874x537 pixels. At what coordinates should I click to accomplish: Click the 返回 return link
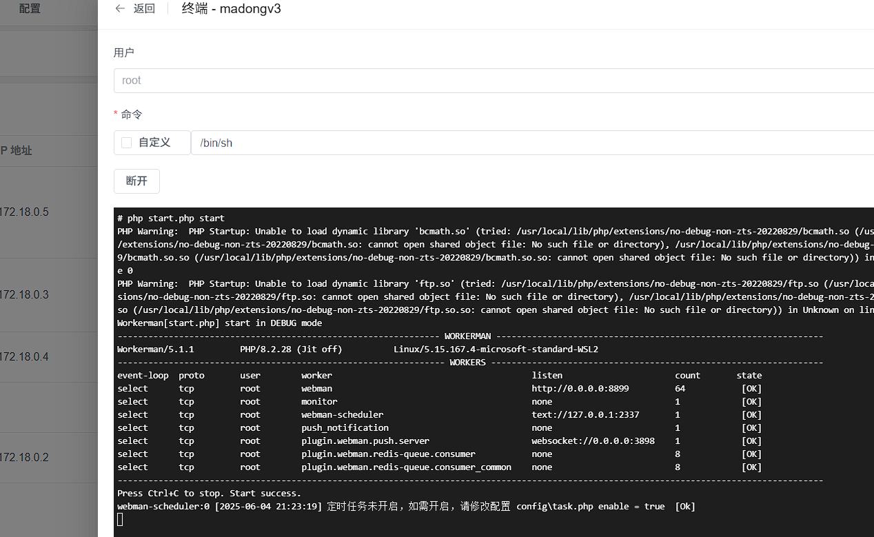(143, 8)
